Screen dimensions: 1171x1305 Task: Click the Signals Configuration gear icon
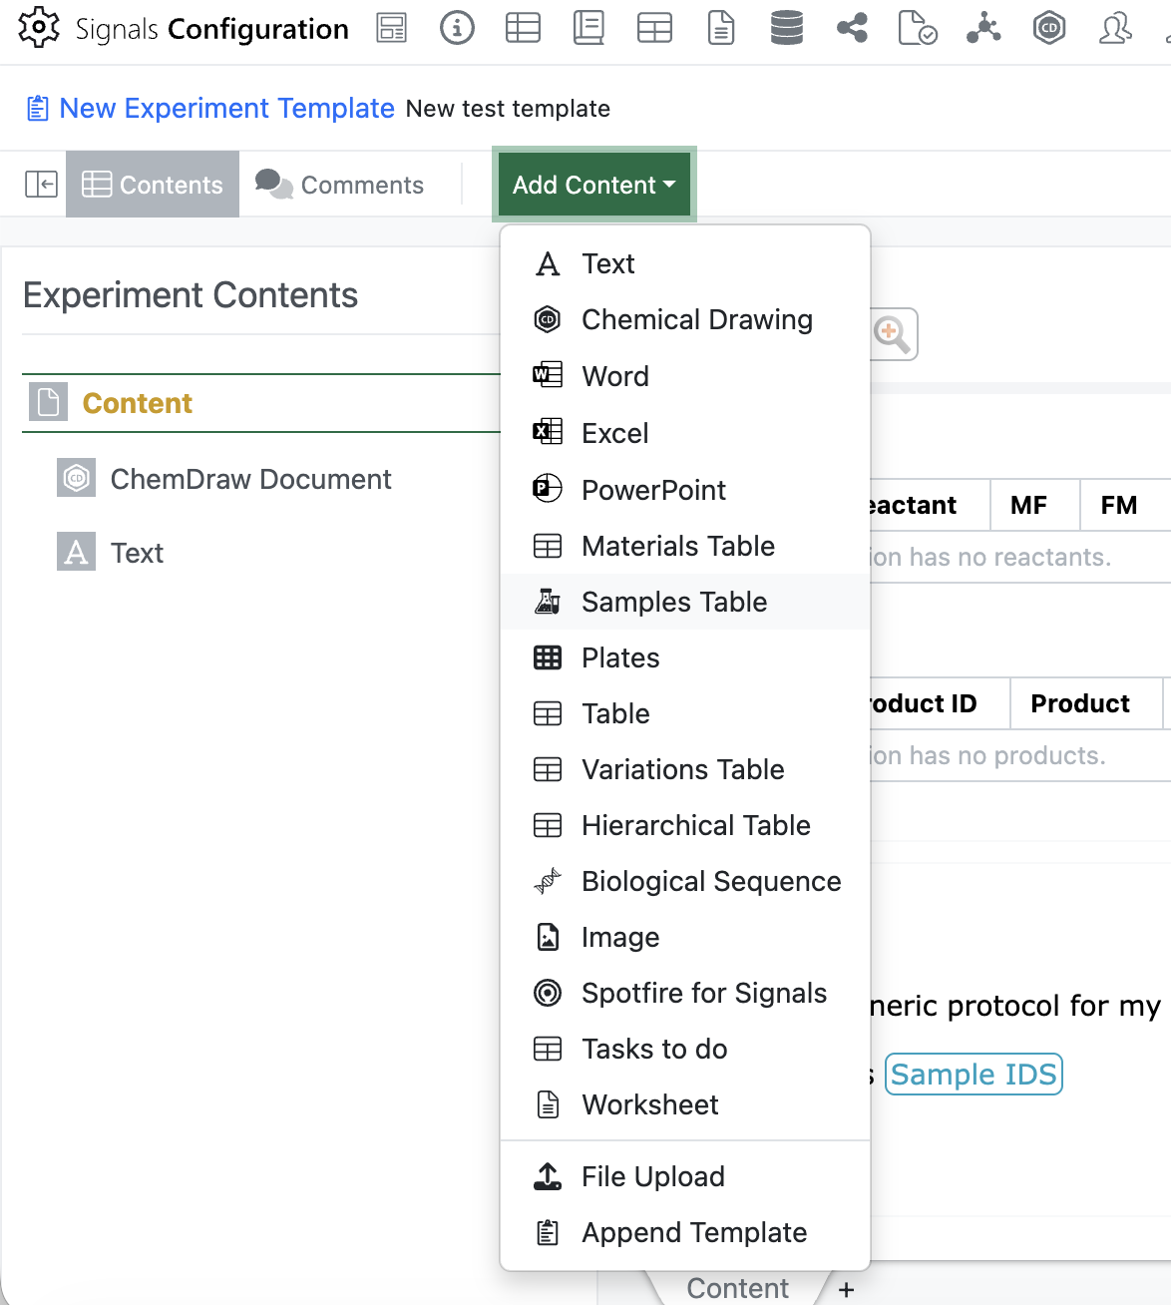[x=38, y=28]
